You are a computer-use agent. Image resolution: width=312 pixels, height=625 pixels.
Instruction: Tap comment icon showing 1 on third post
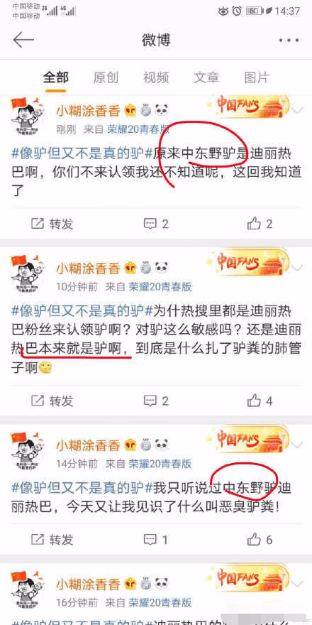point(150,540)
